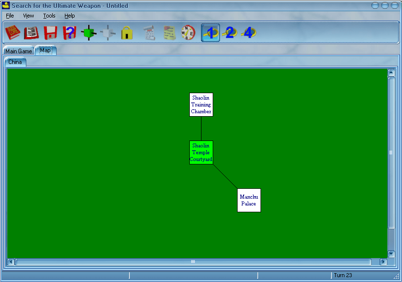Click the open red book toolbar icon
Viewport: 402px width, 282px height.
[x=31, y=33]
